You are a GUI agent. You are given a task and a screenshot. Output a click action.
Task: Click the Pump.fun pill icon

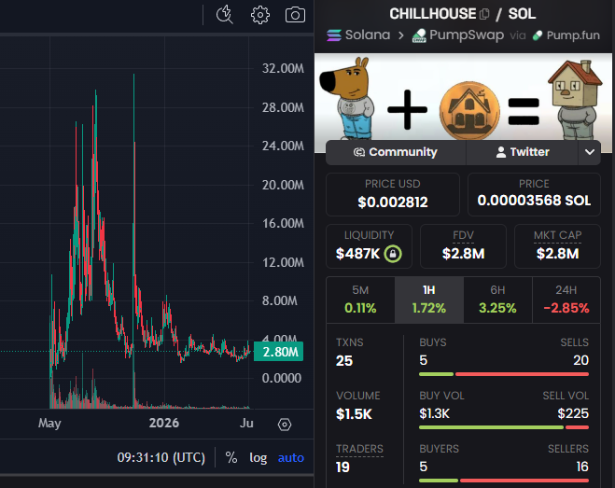coord(538,35)
